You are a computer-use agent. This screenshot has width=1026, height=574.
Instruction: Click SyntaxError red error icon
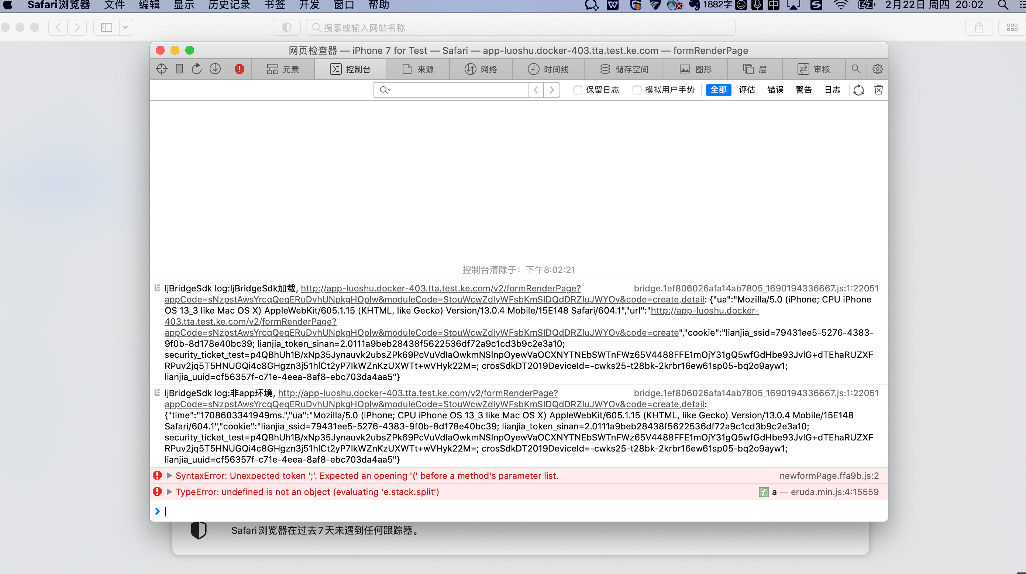[157, 475]
